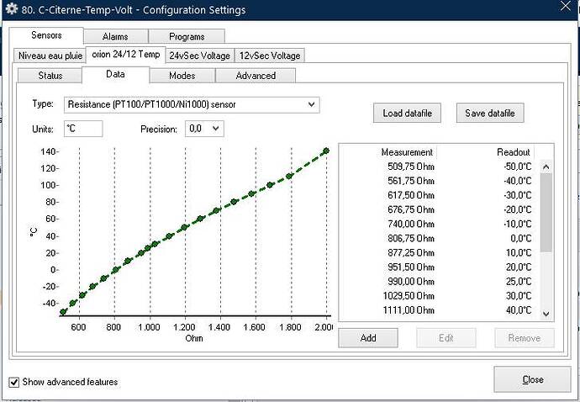
Task: Click the Load datafile button
Action: coord(407,113)
